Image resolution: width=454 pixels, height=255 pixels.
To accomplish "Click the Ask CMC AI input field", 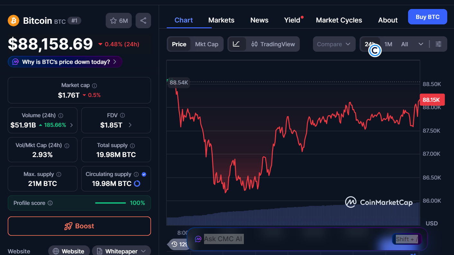I will (x=289, y=239).
